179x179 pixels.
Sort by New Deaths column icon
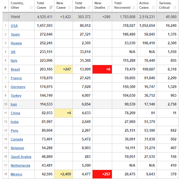(109, 8)
